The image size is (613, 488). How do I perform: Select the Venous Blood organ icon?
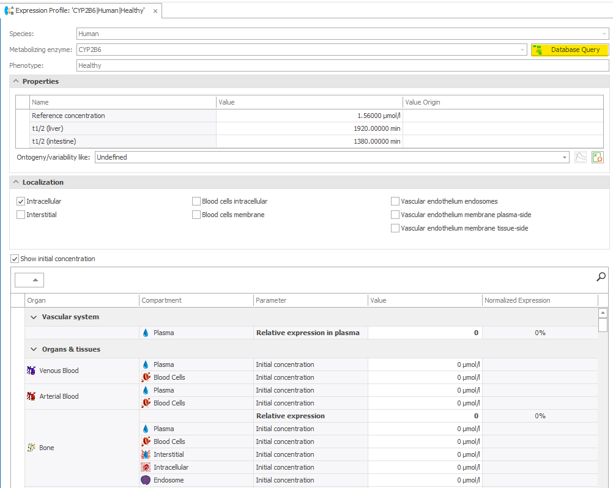pos(31,371)
